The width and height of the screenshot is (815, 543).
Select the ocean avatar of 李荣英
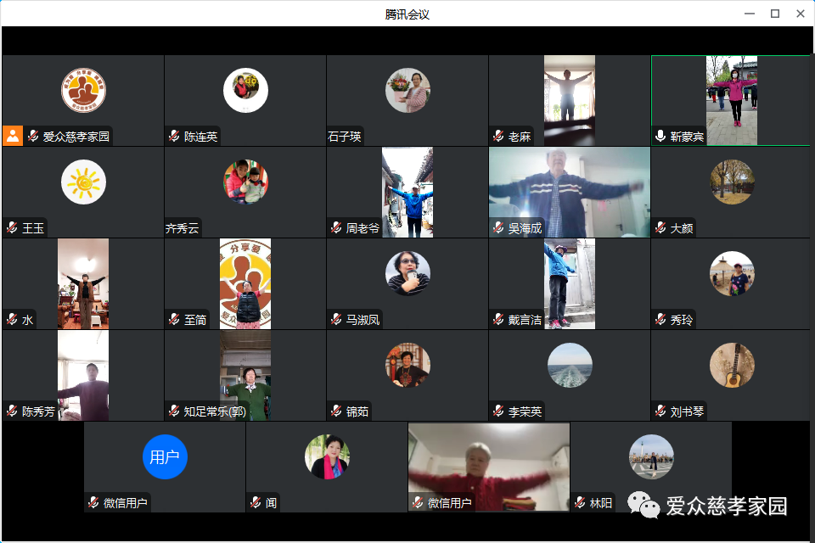coord(570,365)
